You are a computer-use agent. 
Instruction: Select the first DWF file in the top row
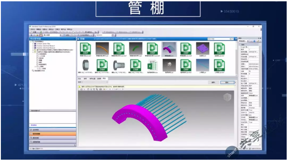(x=86, y=48)
